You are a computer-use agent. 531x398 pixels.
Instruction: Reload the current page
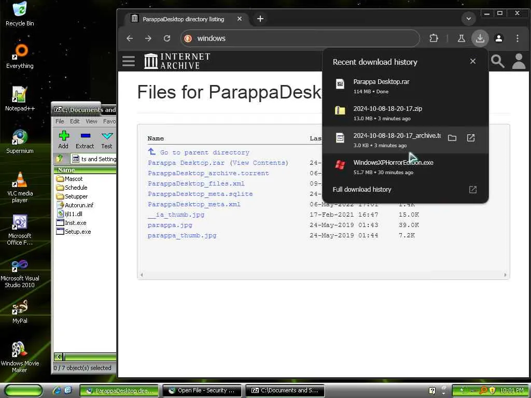(x=167, y=38)
